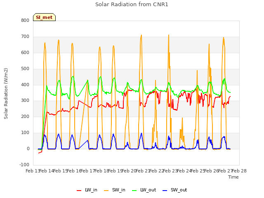Toggle the LW_out legend entry
The height and width of the screenshot is (198, 264).
tap(144, 190)
